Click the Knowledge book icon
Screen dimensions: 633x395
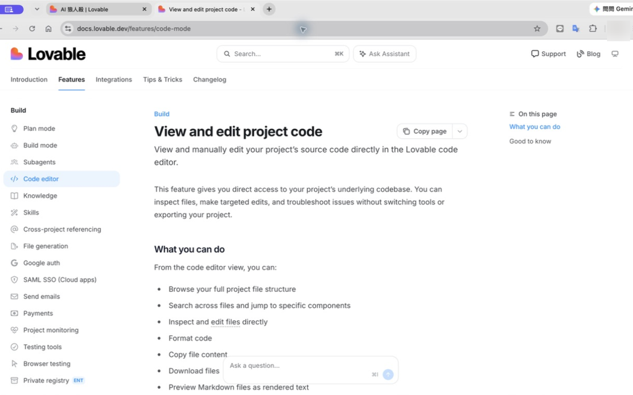14,196
